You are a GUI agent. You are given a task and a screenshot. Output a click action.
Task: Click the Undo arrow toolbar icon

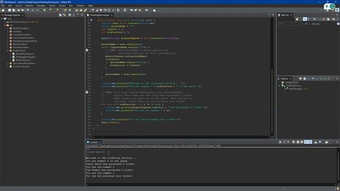tap(19, 10)
